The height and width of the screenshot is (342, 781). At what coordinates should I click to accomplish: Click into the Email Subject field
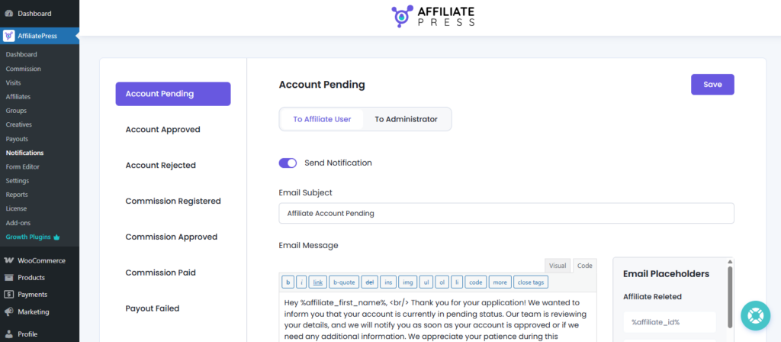pos(506,214)
